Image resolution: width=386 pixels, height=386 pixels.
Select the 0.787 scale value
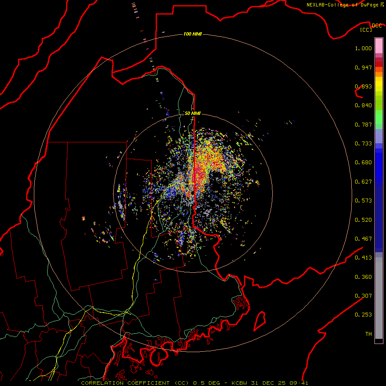(363, 124)
